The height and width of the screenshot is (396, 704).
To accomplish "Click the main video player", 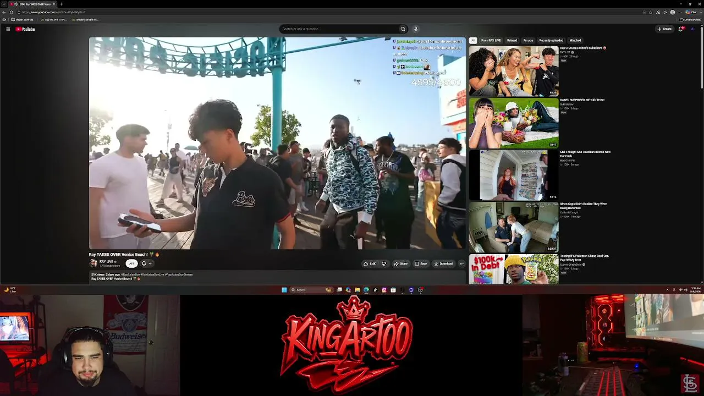I will tap(277, 143).
